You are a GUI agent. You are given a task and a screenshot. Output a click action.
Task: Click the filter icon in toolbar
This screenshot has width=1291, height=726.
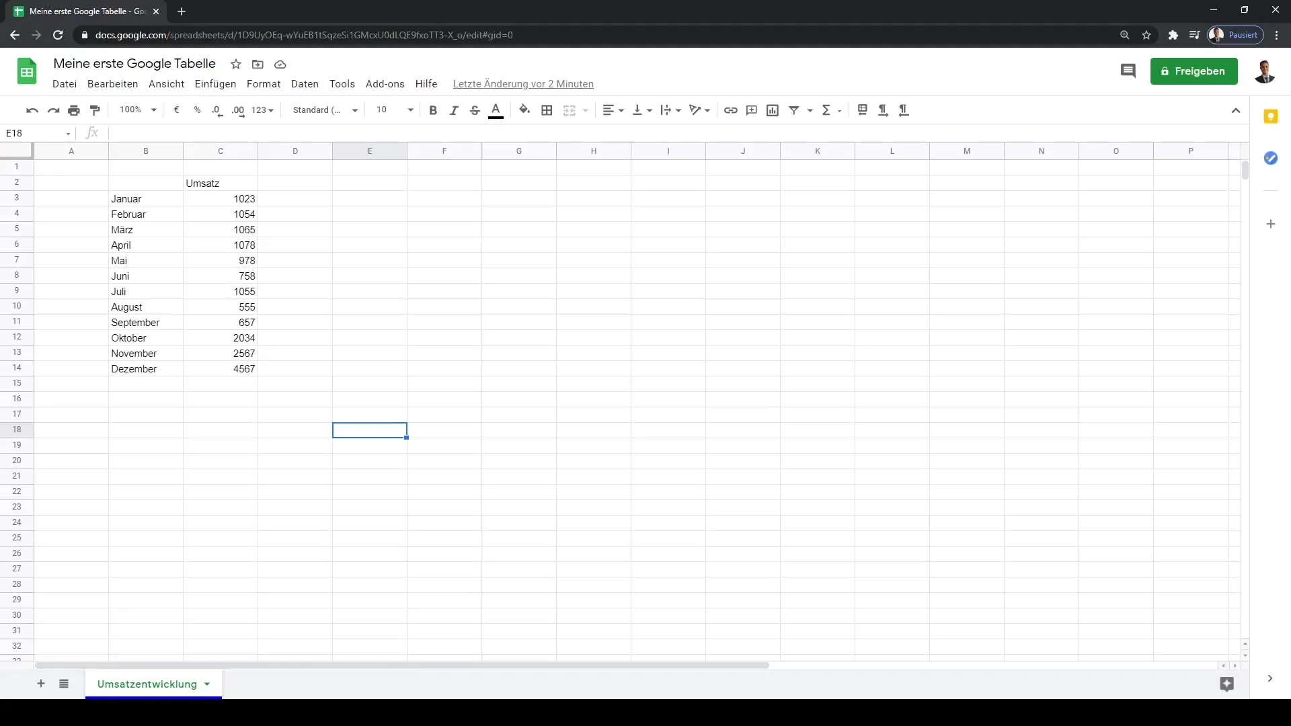coord(793,110)
